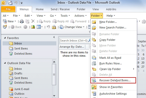Click the Back arrow icon

(x=13, y=27)
